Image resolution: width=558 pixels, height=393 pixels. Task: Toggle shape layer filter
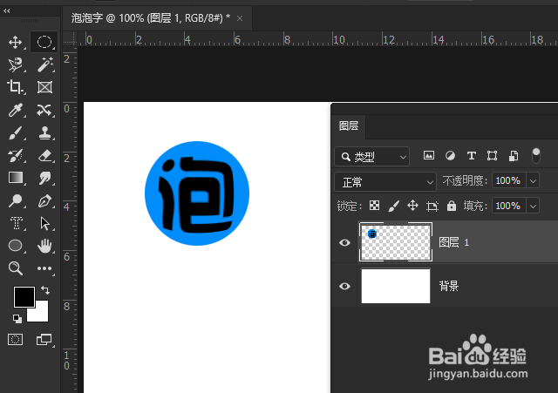[x=492, y=155]
